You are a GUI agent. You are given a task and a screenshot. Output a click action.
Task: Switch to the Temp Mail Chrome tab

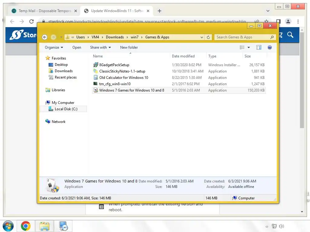pos(45,11)
